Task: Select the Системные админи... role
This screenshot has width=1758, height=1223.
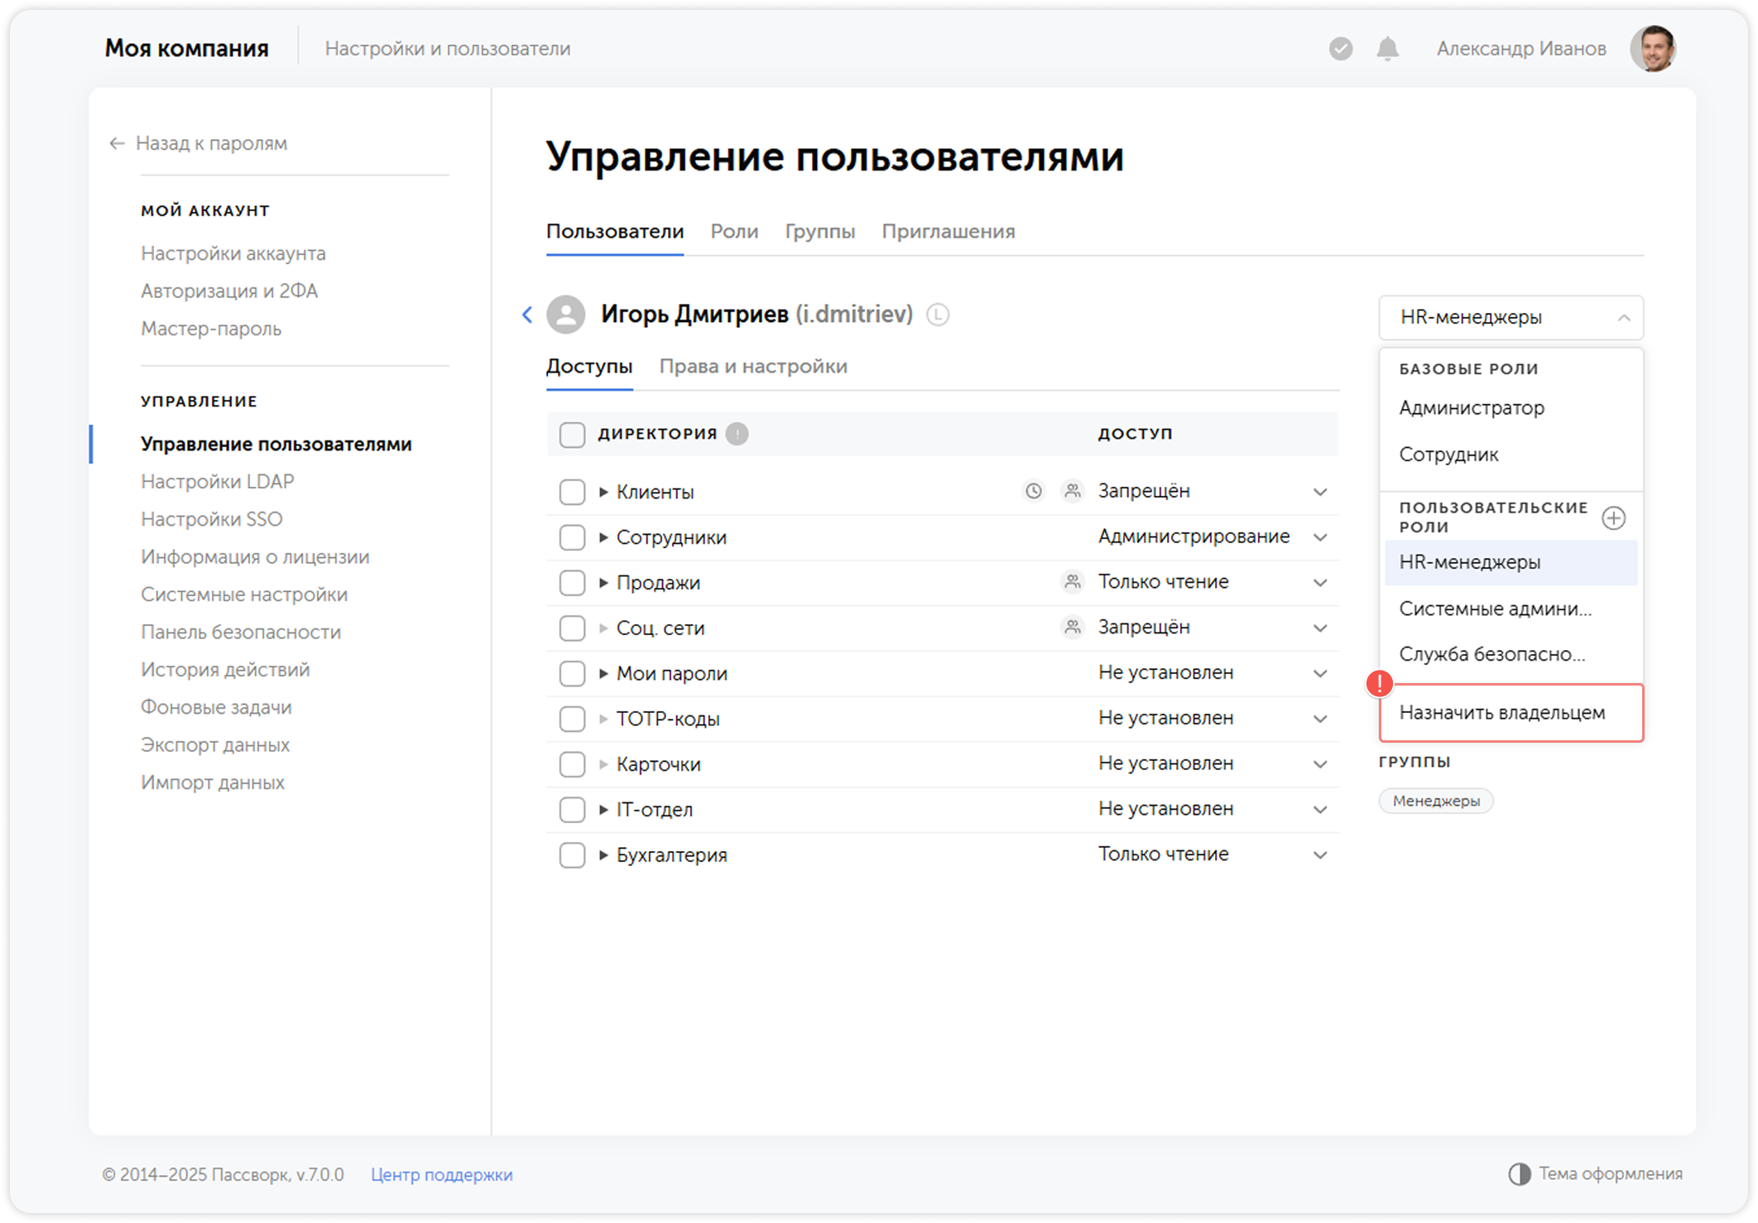Action: click(x=1511, y=609)
